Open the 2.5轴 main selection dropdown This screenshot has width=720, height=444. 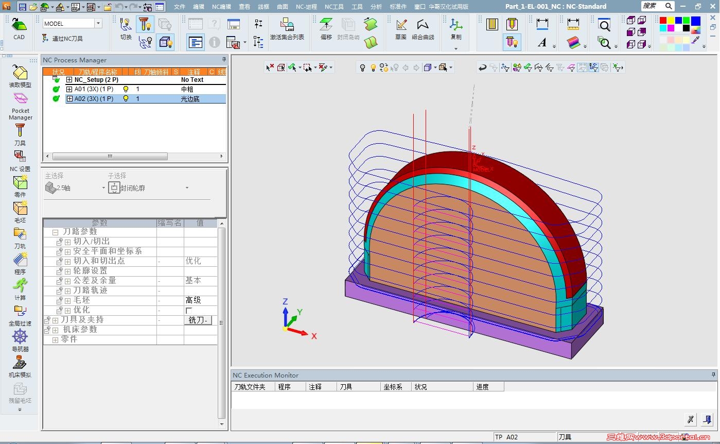coord(103,188)
